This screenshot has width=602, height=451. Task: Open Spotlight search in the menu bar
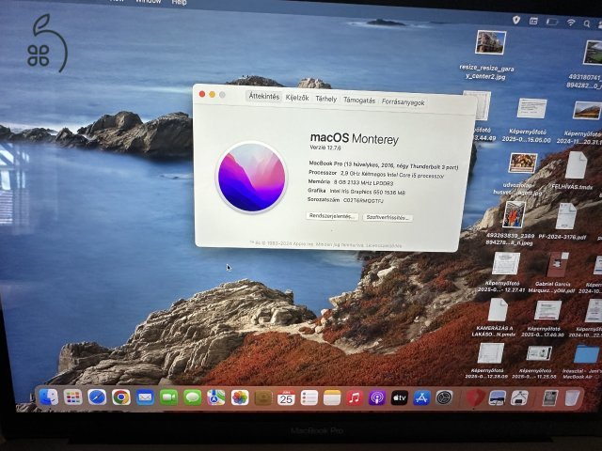tap(587, 23)
